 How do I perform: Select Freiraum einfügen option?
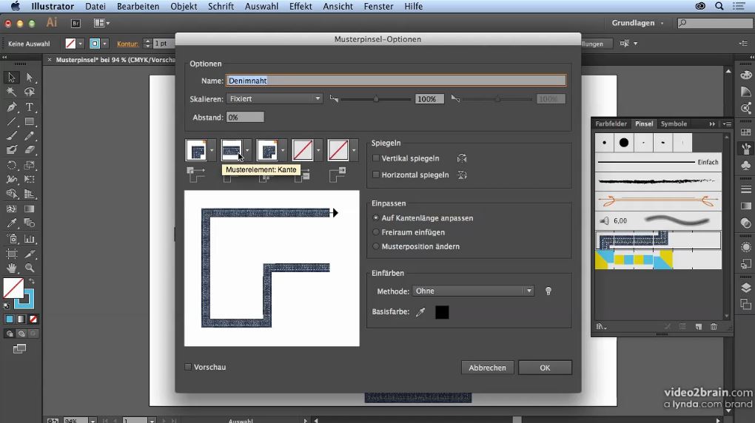tap(376, 232)
